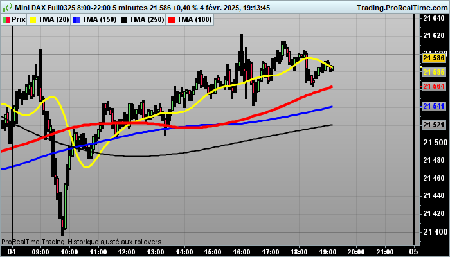Click the 09:00 time axis label
450x257 pixels.
pyautogui.click(x=40, y=251)
